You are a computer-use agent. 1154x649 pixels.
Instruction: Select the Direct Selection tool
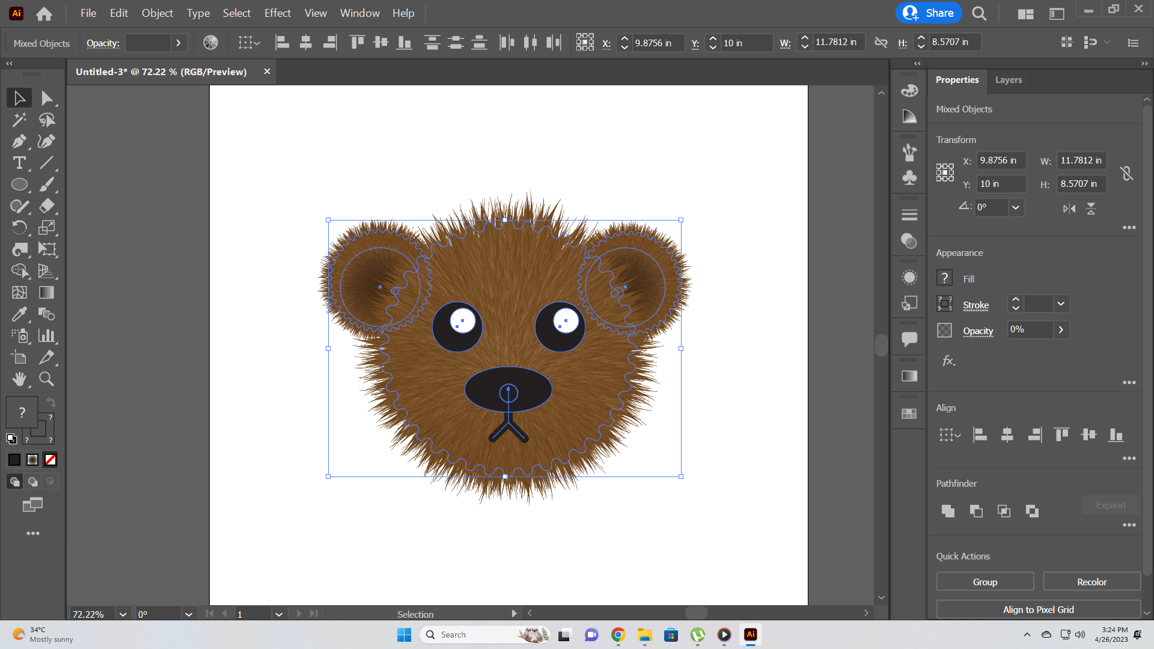(47, 98)
